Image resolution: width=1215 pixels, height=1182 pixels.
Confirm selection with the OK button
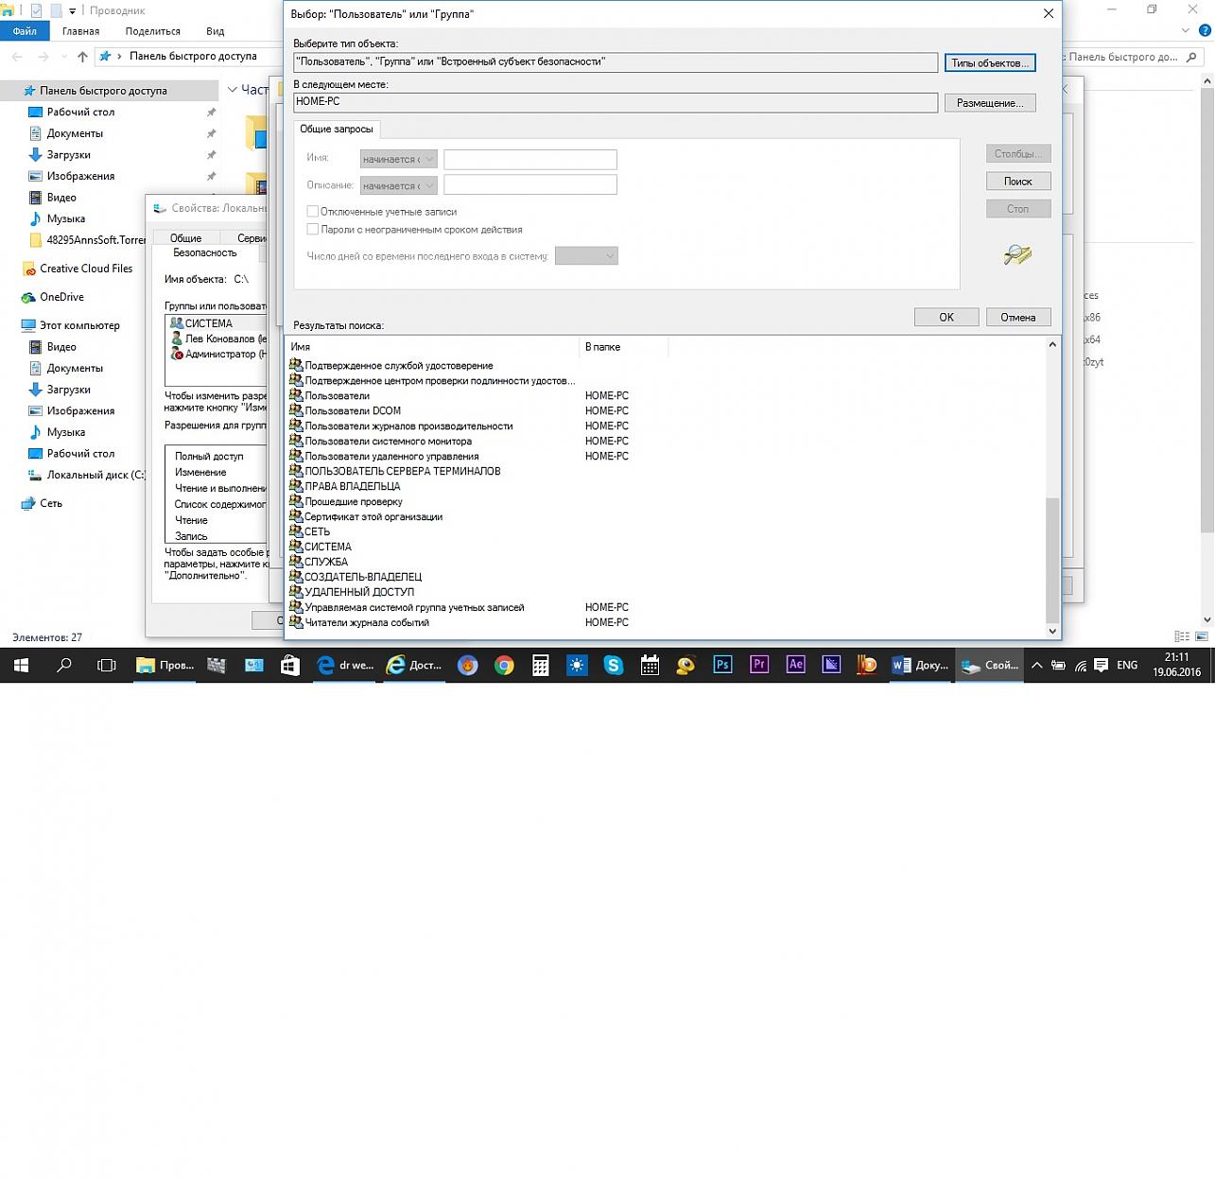click(946, 317)
